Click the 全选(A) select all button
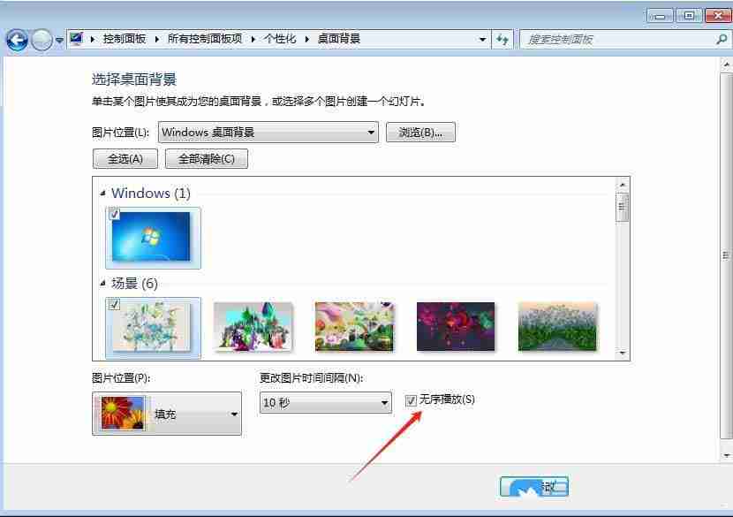 click(x=124, y=158)
